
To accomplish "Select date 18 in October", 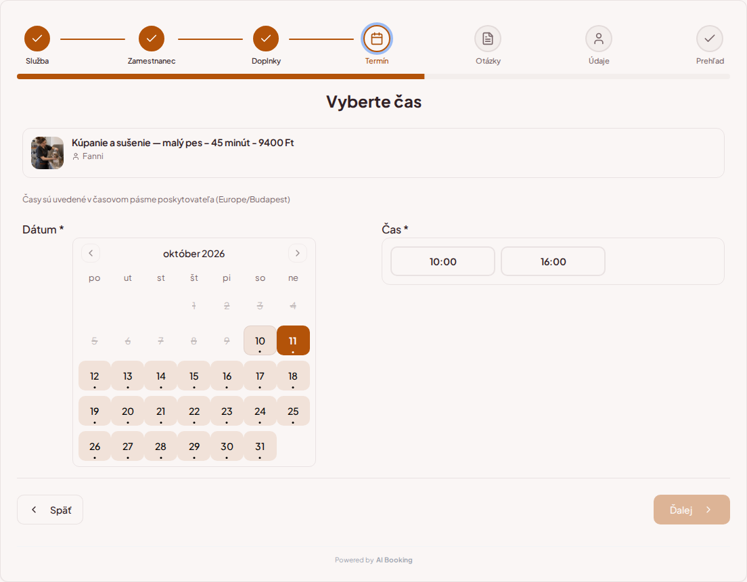I will click(293, 376).
